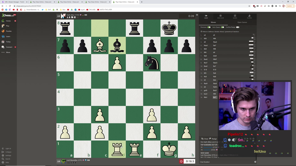Screen dimensions: 296x166
Task: Click the tab-audio speaker icon in the address bar
Action: coord(258,6)
